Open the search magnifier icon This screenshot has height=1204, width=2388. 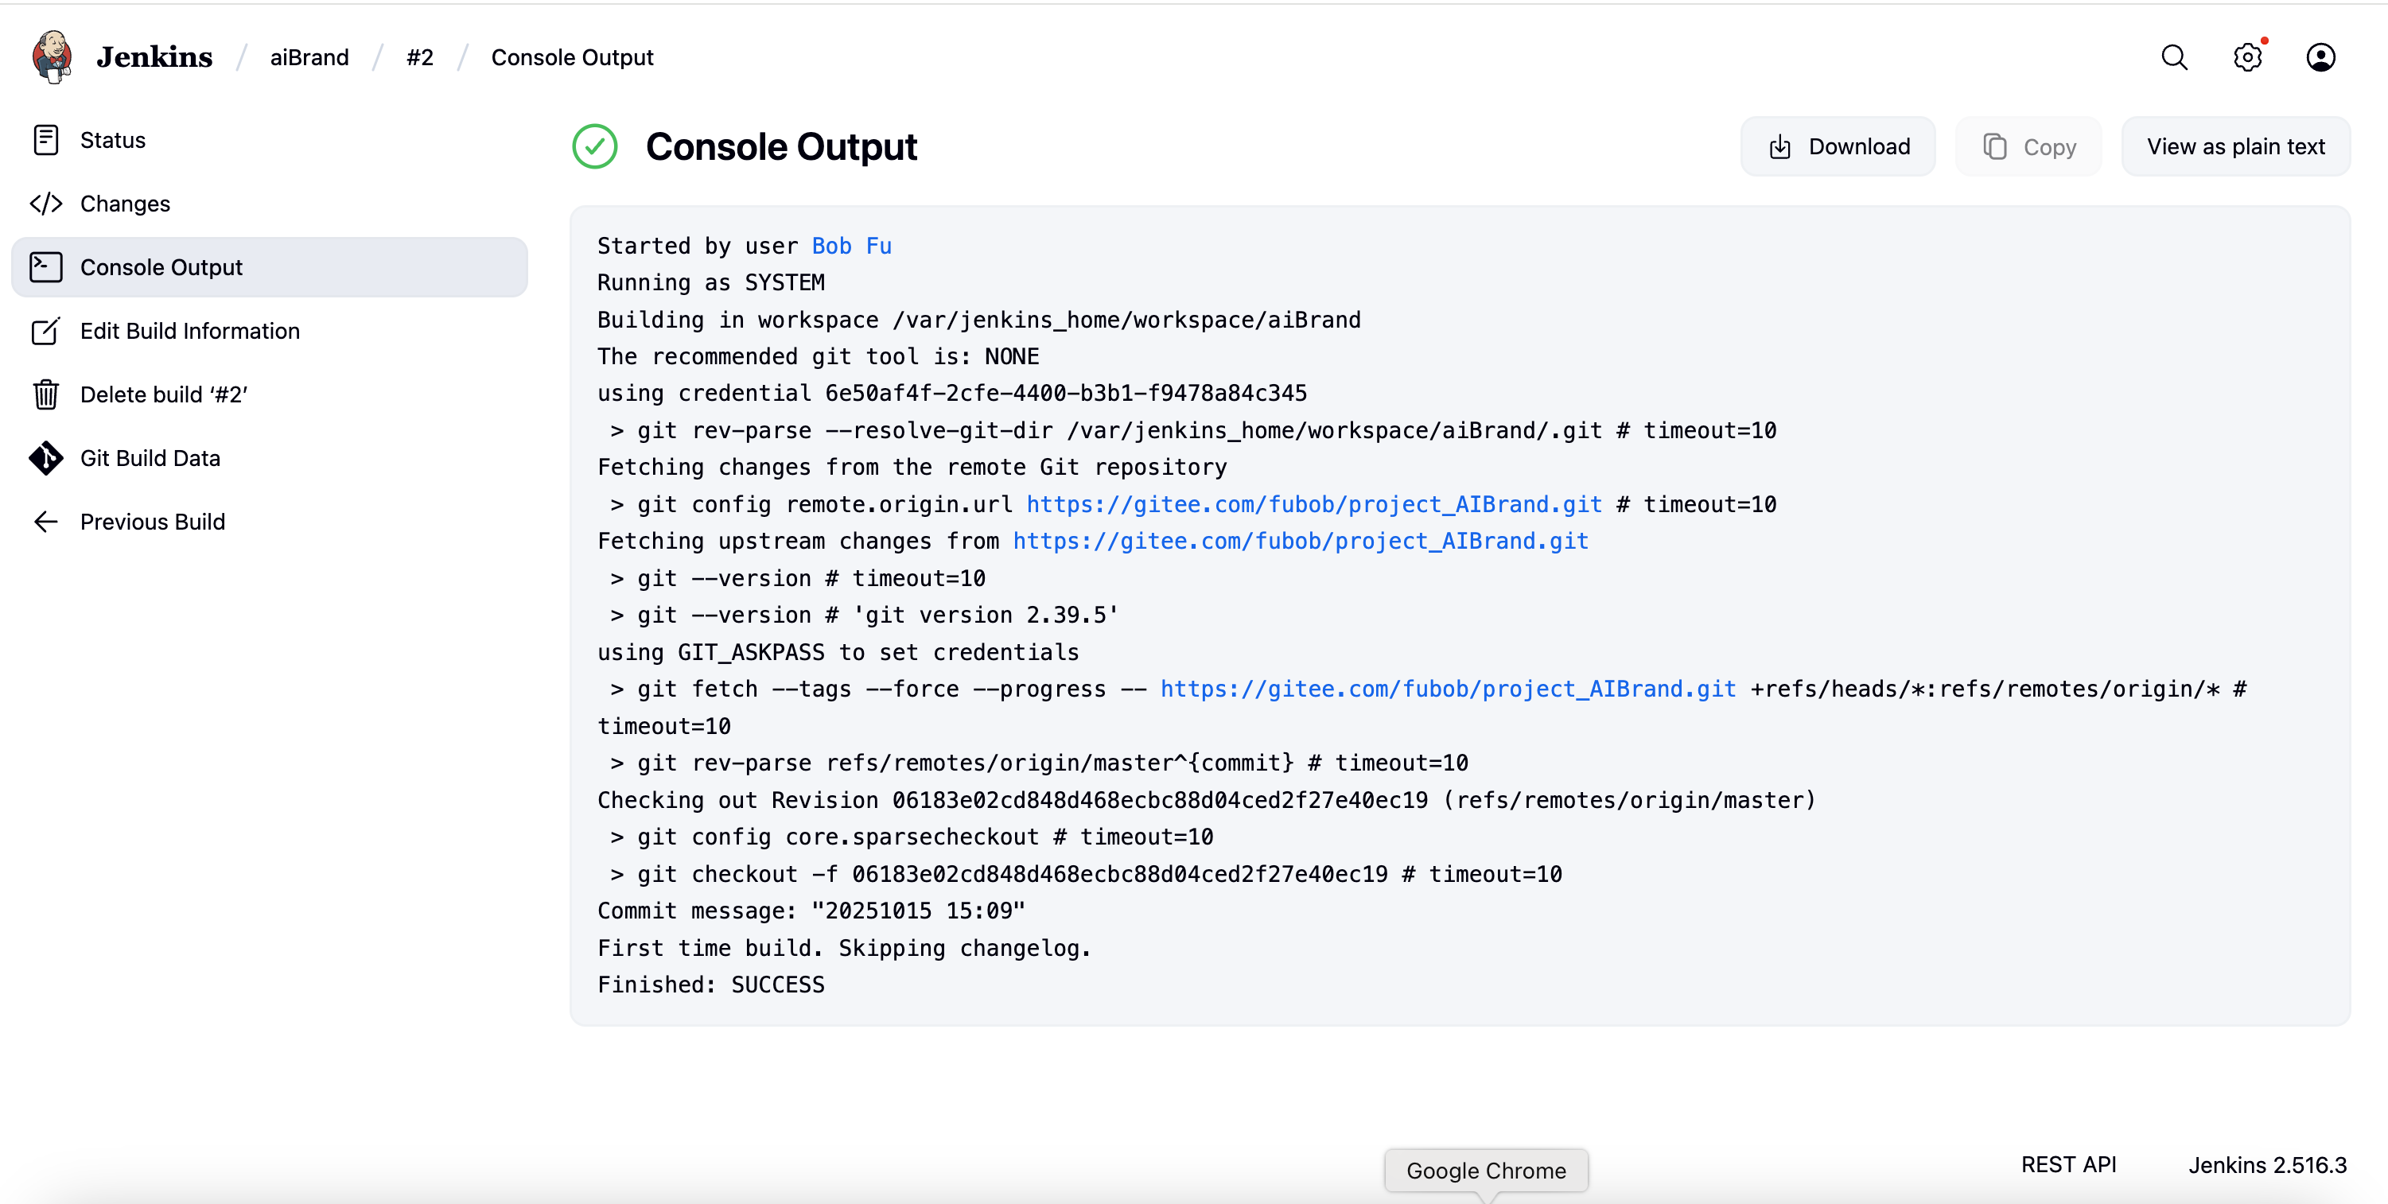(2174, 57)
